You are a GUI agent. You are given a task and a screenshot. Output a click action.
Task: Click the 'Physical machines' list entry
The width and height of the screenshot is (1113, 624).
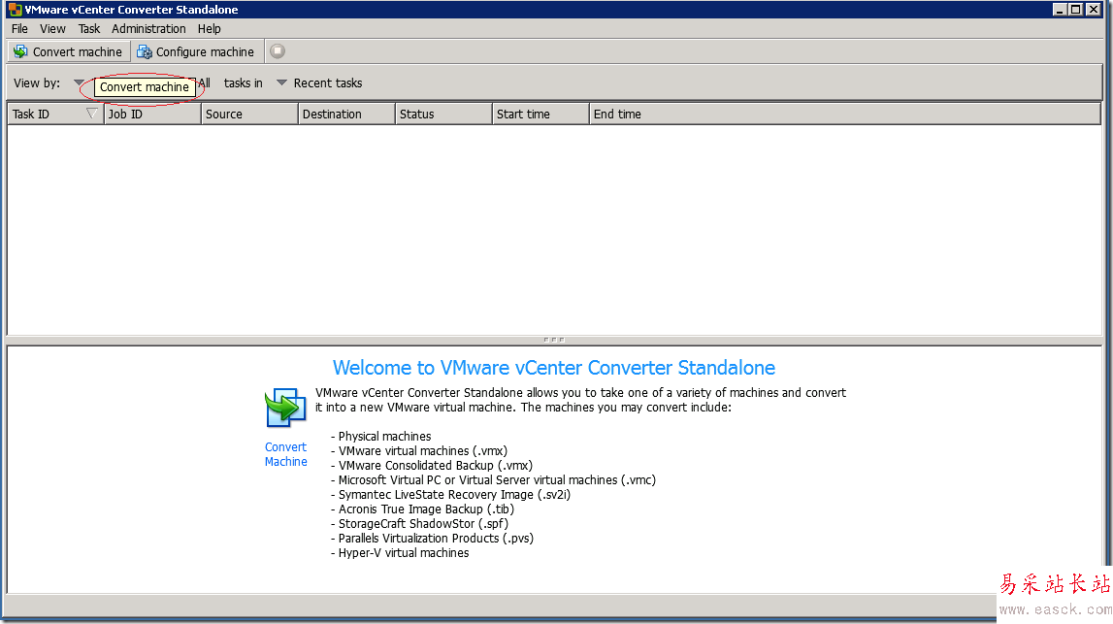click(x=384, y=437)
